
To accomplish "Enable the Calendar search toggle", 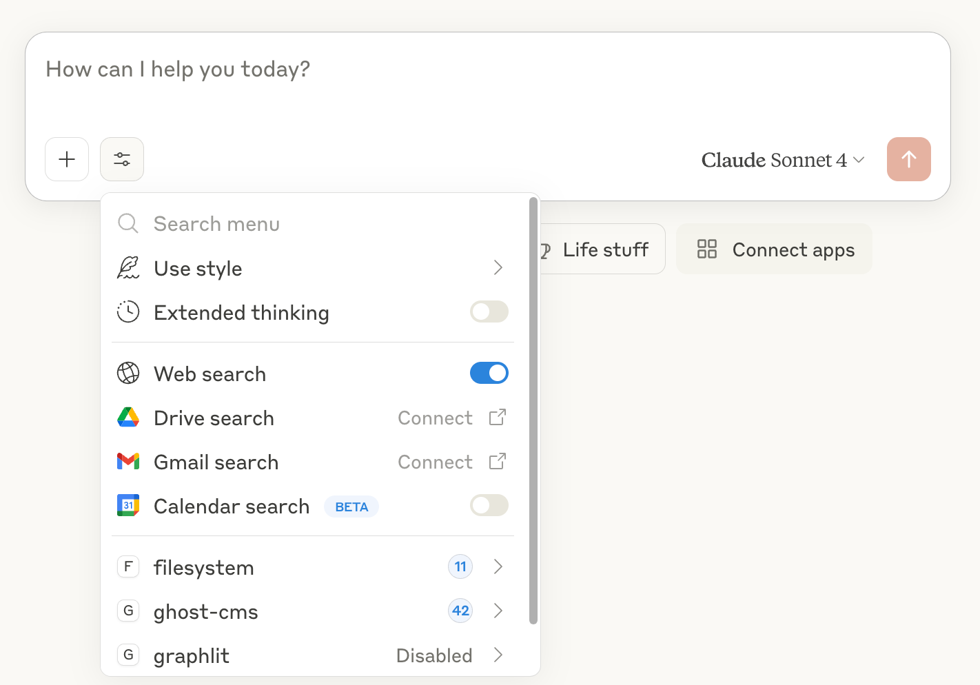I will coord(489,505).
